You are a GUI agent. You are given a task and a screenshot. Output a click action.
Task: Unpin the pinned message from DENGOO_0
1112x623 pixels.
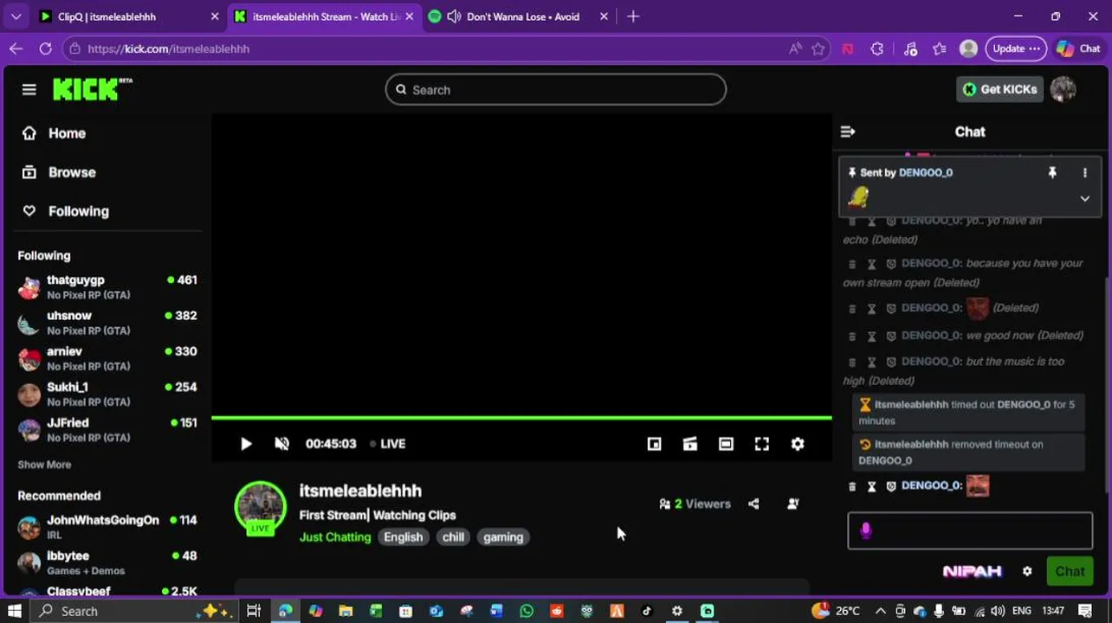pos(1052,172)
